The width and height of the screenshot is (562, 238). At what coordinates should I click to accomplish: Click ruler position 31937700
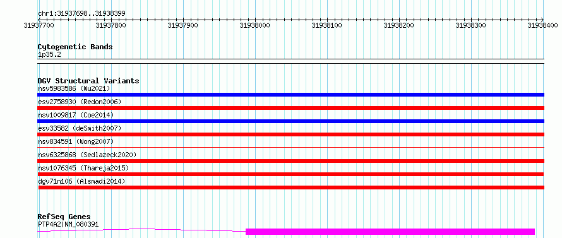(39, 25)
